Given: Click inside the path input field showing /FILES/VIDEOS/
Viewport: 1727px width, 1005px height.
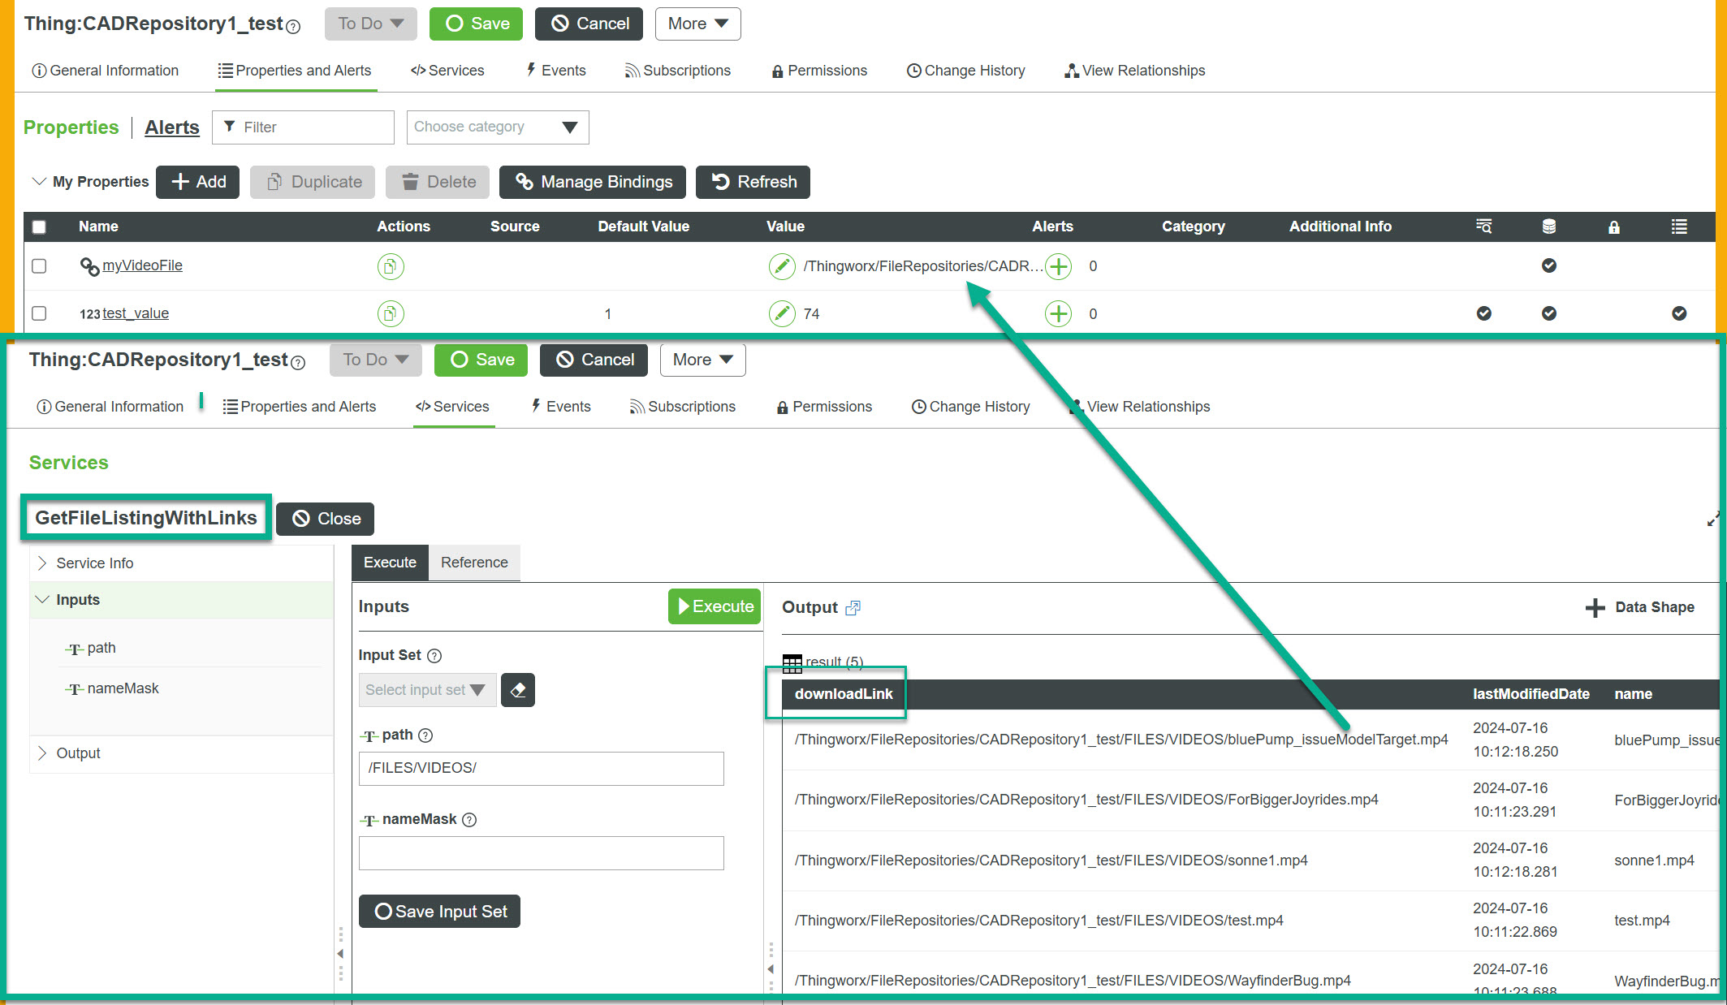Looking at the screenshot, I should pos(541,768).
